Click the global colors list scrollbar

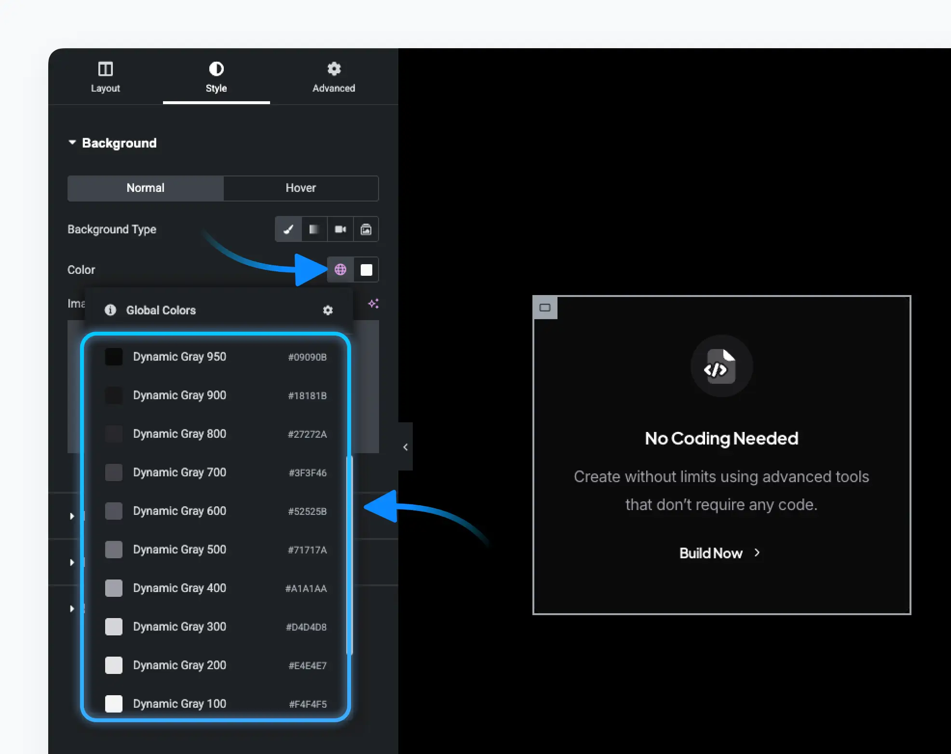(350, 554)
